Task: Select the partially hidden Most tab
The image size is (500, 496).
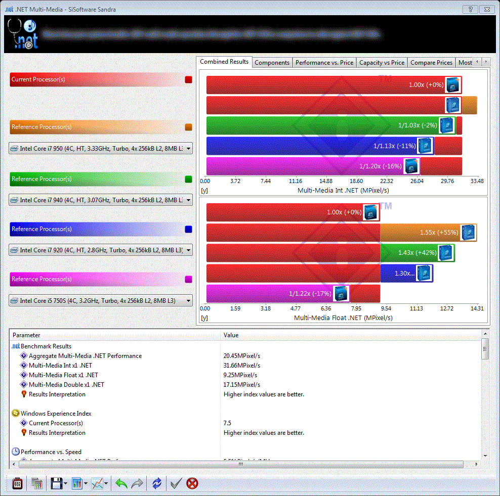Action: (465, 63)
